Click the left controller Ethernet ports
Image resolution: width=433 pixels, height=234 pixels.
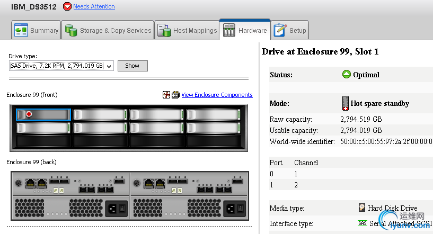36,184
